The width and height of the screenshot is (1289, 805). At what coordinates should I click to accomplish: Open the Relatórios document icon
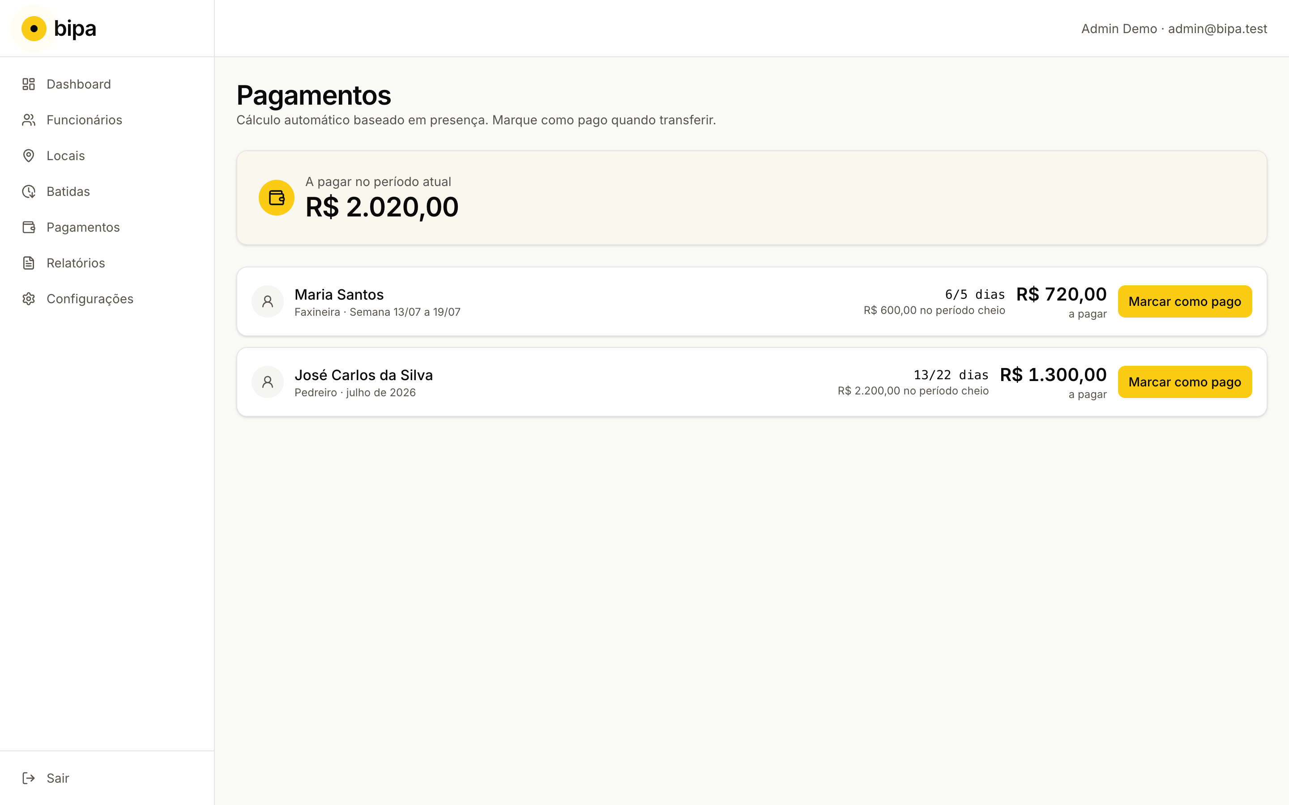pos(29,263)
